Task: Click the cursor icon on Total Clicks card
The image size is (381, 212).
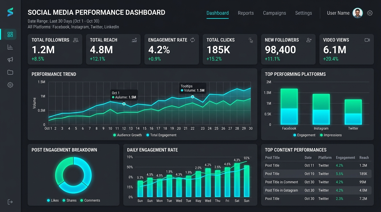Action: click(251, 40)
